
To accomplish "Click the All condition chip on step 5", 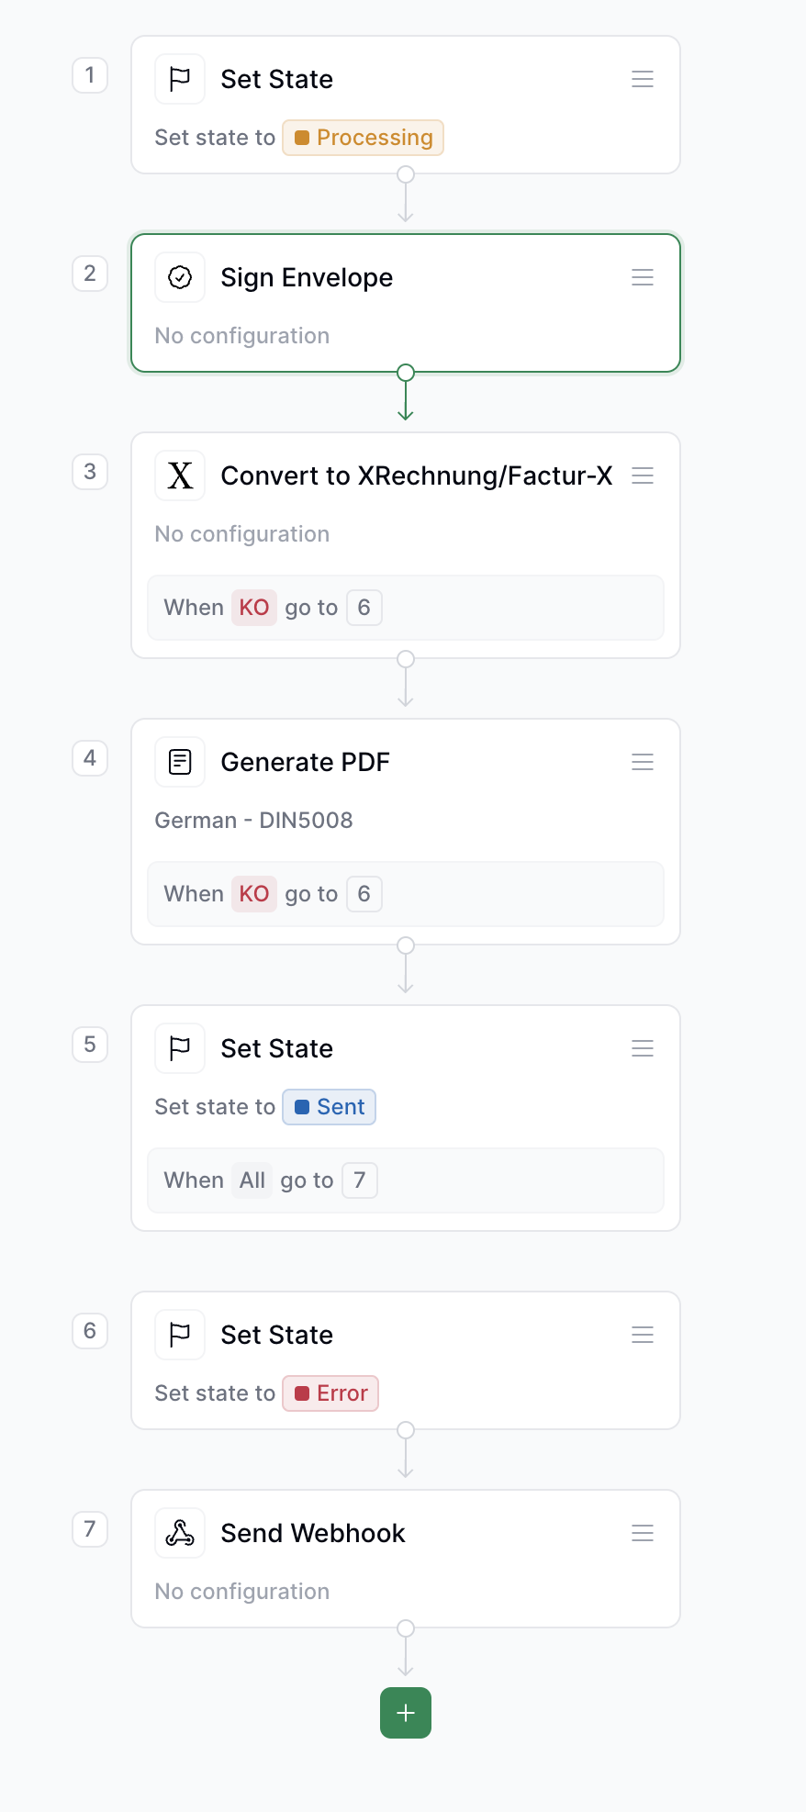I will point(252,1180).
